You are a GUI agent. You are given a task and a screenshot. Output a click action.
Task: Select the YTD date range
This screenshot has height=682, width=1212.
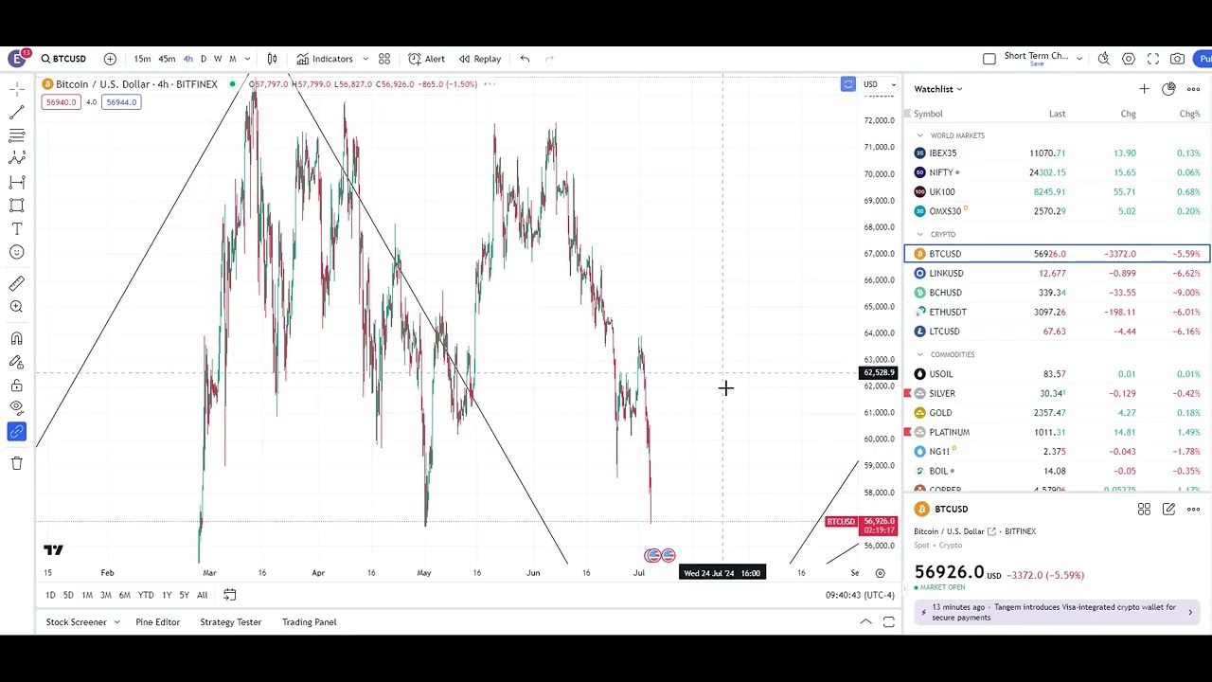coord(146,595)
